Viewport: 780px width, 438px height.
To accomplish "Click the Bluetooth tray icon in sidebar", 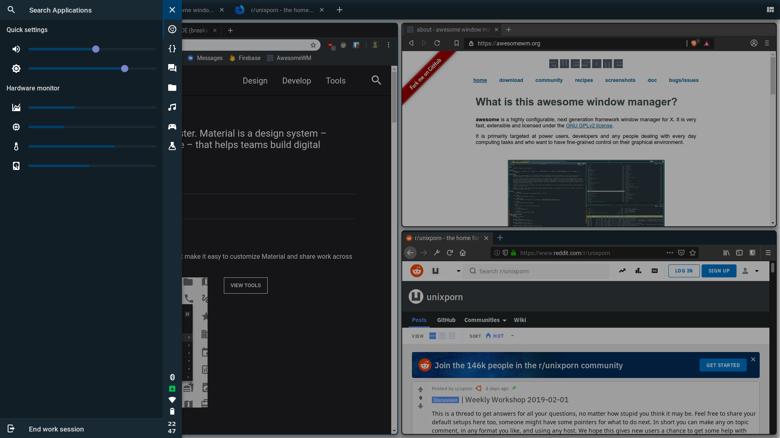I will [172, 377].
